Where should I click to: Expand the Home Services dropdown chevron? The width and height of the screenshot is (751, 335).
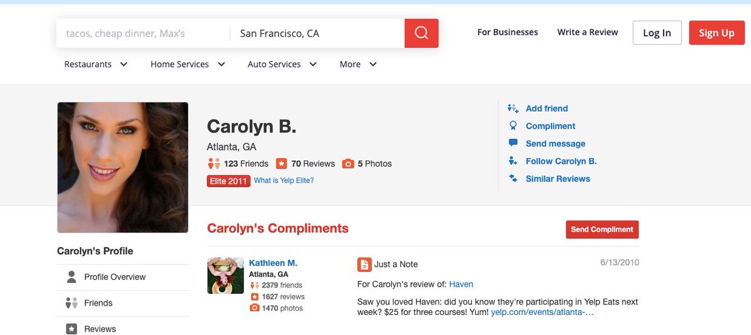pos(221,64)
